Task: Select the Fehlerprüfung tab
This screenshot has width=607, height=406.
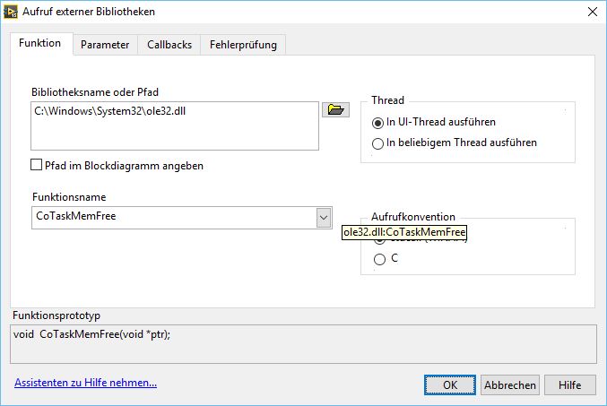Action: click(243, 44)
